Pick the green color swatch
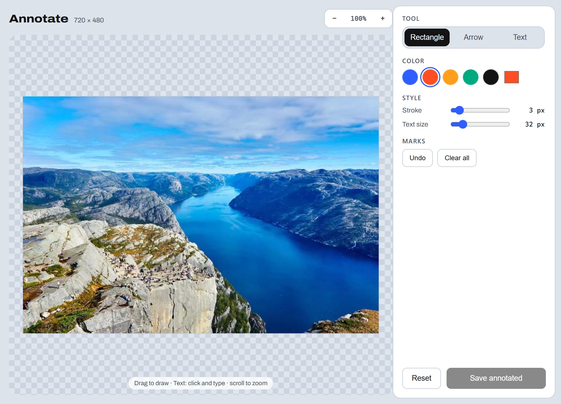Screen dimensions: 561x404 click(x=471, y=77)
